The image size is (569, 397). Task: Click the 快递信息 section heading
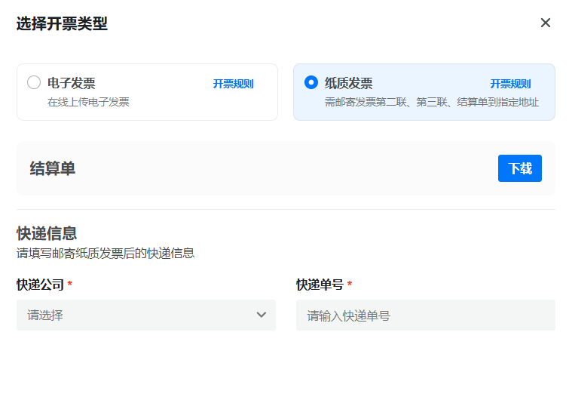(x=47, y=233)
